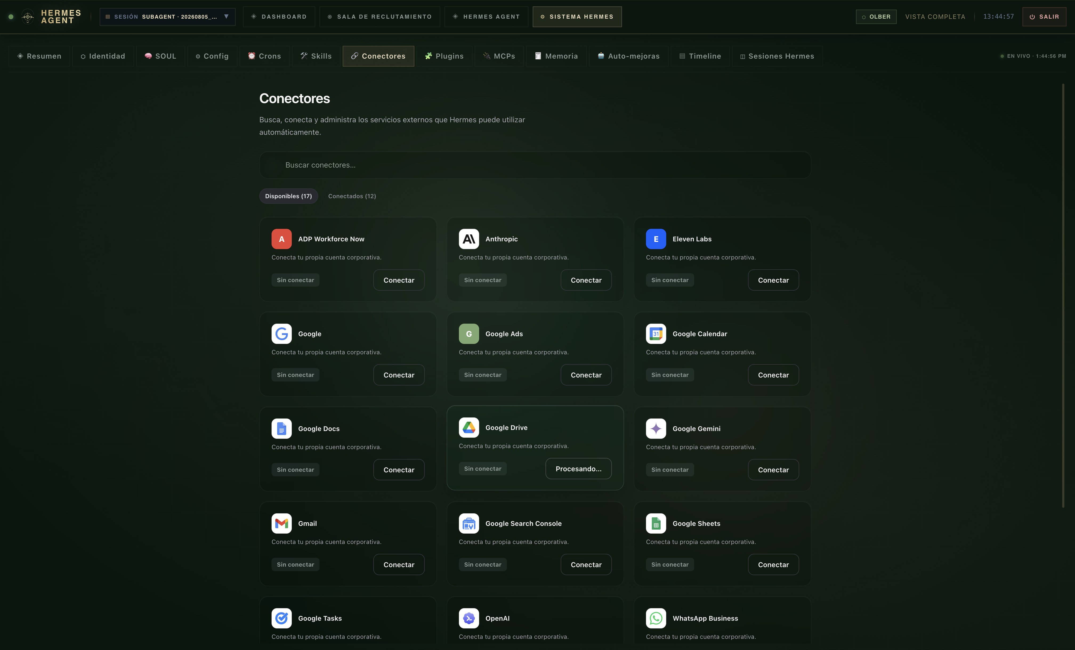Show the Conectados (12) filter
Image resolution: width=1075 pixels, height=650 pixels.
click(x=352, y=196)
